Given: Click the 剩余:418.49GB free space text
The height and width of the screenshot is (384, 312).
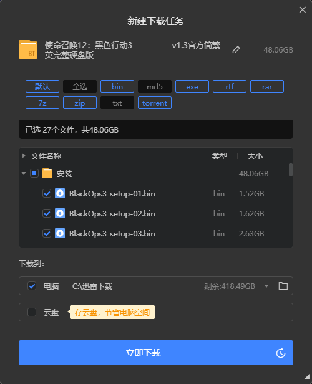Looking at the screenshot, I should click(x=230, y=286).
